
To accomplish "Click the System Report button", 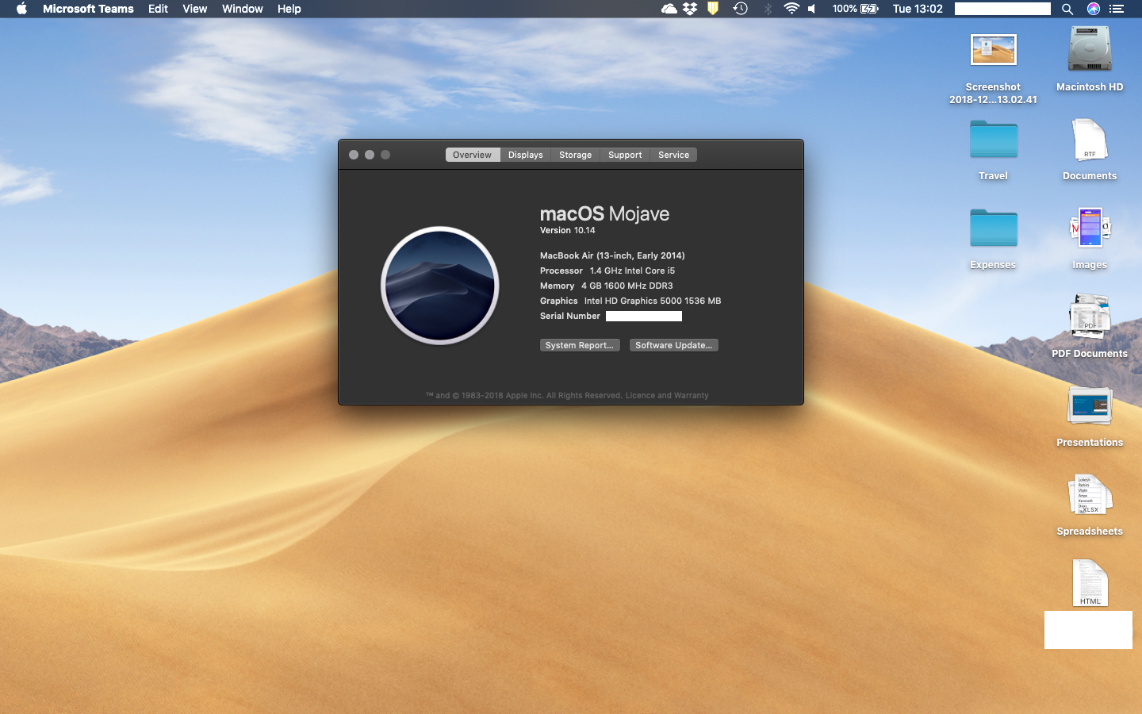I will pos(580,345).
